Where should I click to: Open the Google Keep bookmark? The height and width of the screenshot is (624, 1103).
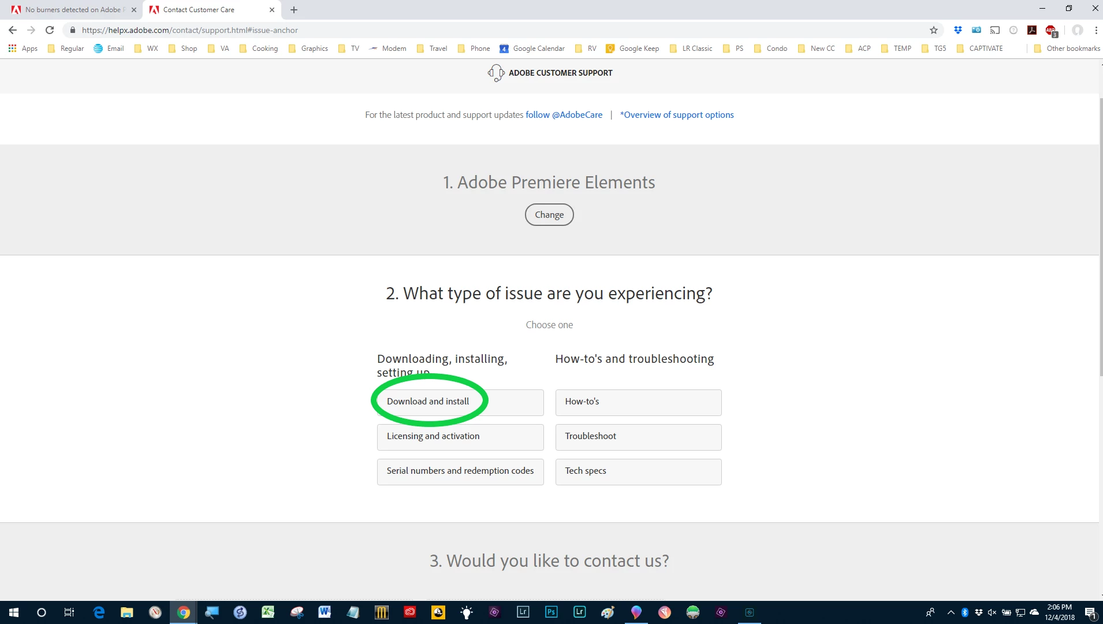click(x=632, y=49)
